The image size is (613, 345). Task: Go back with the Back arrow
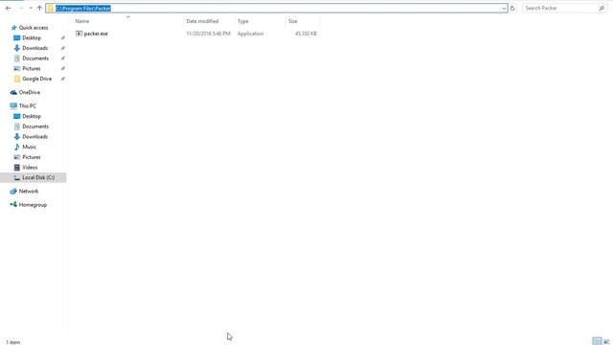[x=9, y=8]
